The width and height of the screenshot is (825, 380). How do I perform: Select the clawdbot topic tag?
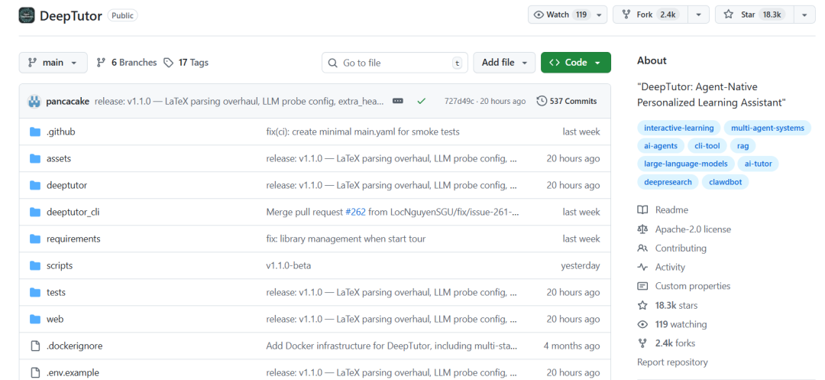pyautogui.click(x=725, y=182)
